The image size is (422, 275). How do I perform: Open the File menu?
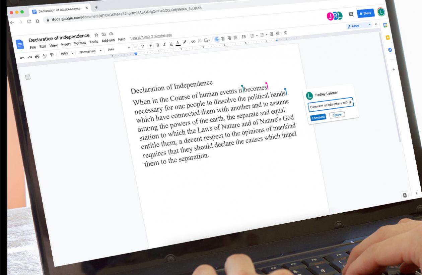pos(33,47)
